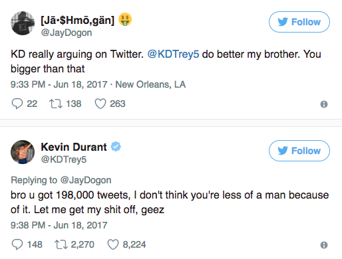Follow @JayDogon using Follow button

coord(299,22)
